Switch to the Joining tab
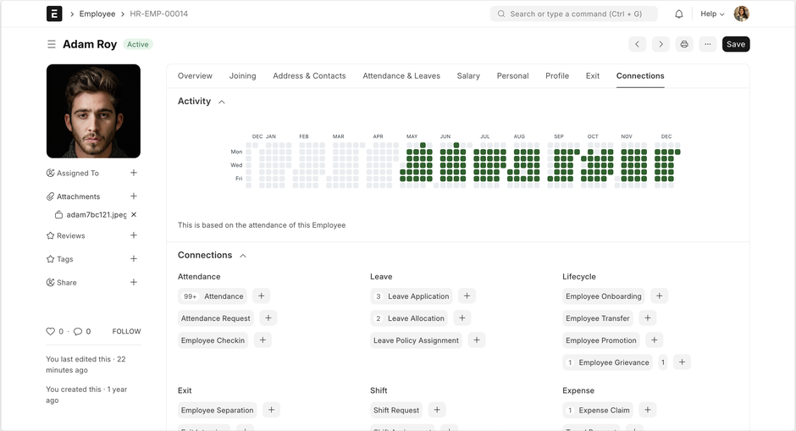This screenshot has width=796, height=431. (243, 75)
